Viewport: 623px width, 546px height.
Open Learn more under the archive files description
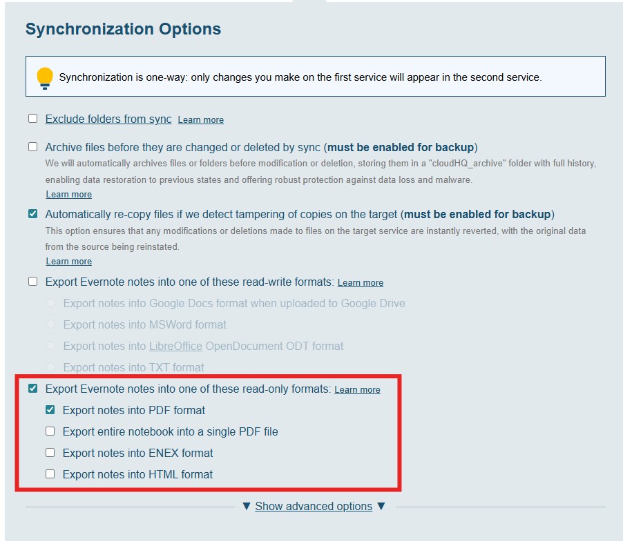tap(68, 195)
